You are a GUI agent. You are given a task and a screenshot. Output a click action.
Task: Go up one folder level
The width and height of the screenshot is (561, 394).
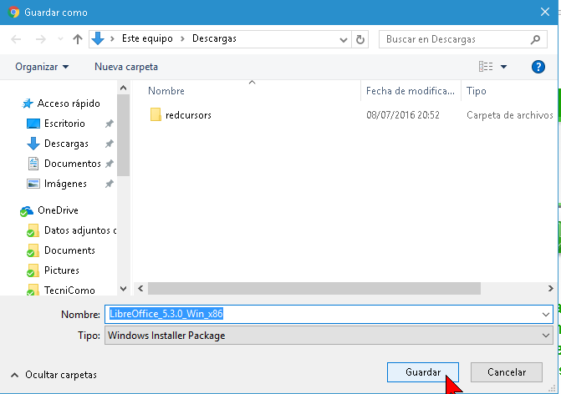[78, 39]
